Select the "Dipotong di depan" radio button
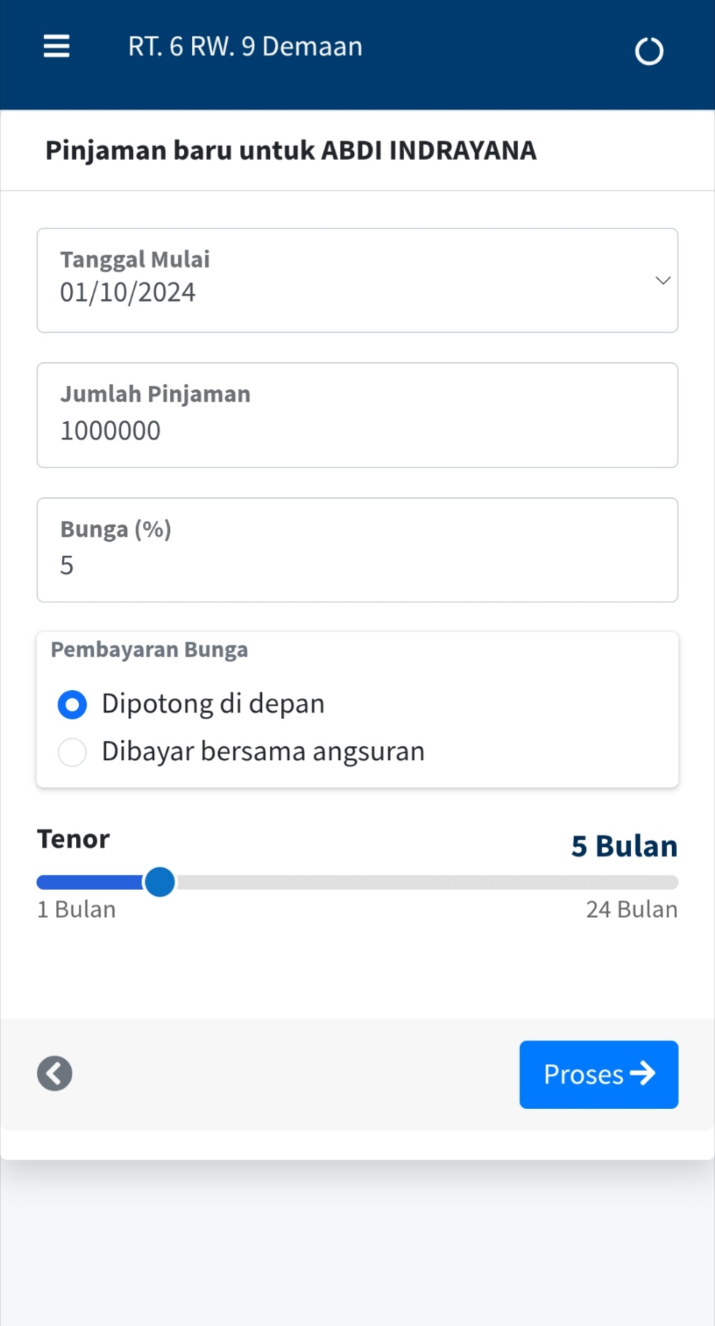The width and height of the screenshot is (715, 1326). [x=72, y=705]
